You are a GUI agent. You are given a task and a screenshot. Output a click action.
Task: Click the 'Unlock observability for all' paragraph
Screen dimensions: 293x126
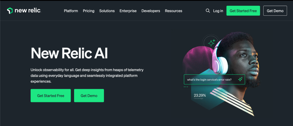87,76
